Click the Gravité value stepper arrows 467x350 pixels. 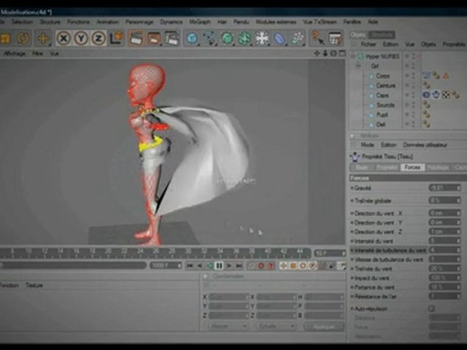(x=458, y=188)
